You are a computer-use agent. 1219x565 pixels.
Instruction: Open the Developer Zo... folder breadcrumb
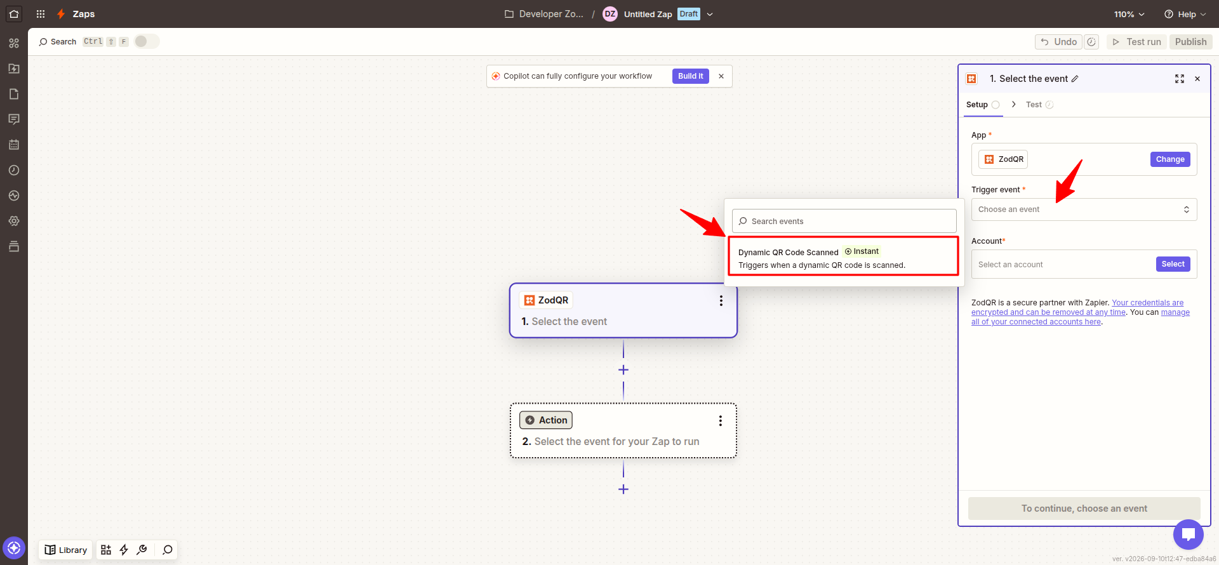[544, 14]
